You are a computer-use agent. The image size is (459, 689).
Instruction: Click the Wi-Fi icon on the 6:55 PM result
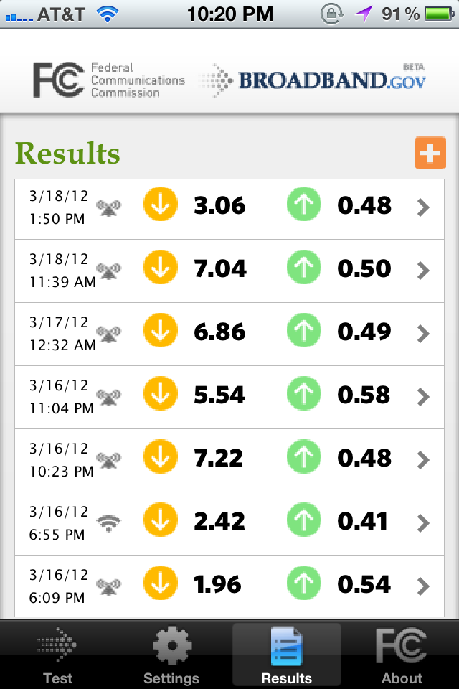click(108, 522)
